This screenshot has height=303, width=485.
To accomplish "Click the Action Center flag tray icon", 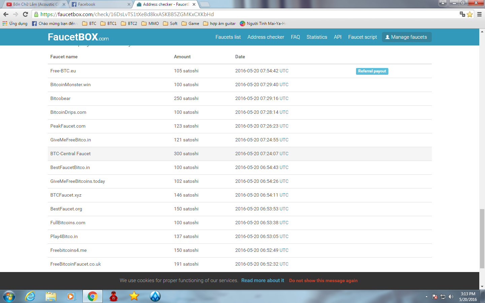I will [435, 297].
